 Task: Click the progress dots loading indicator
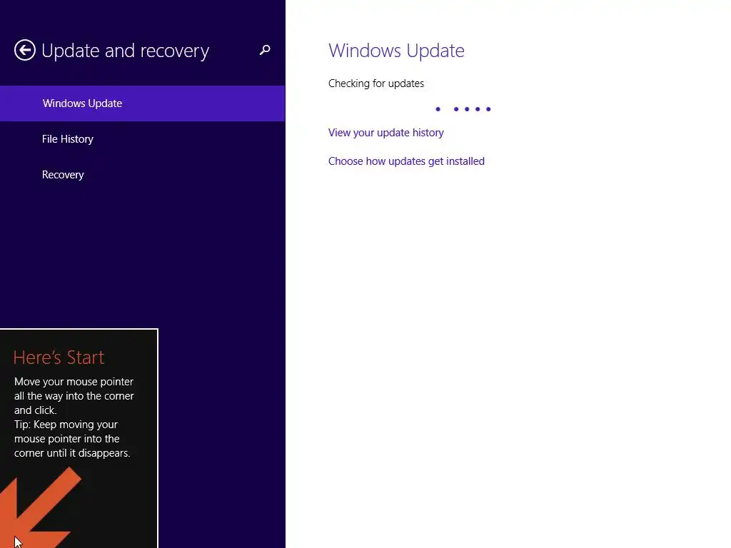pos(463,109)
